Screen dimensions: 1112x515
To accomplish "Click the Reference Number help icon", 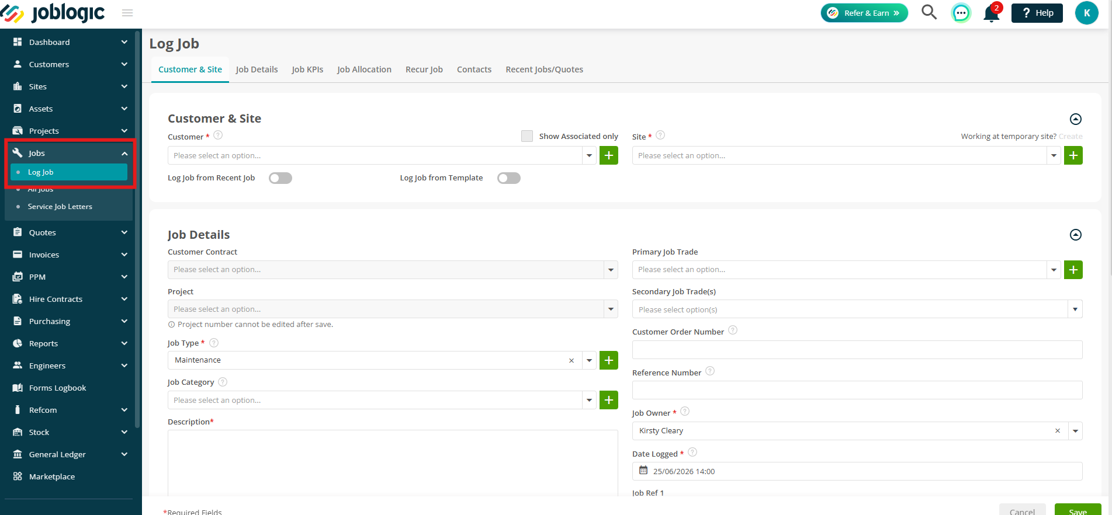I will coord(710,371).
